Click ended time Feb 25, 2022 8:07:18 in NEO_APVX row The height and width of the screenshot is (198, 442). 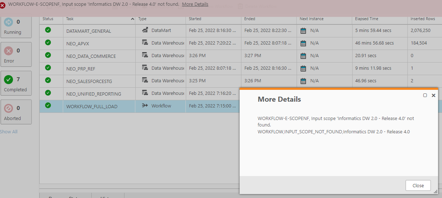268,43
